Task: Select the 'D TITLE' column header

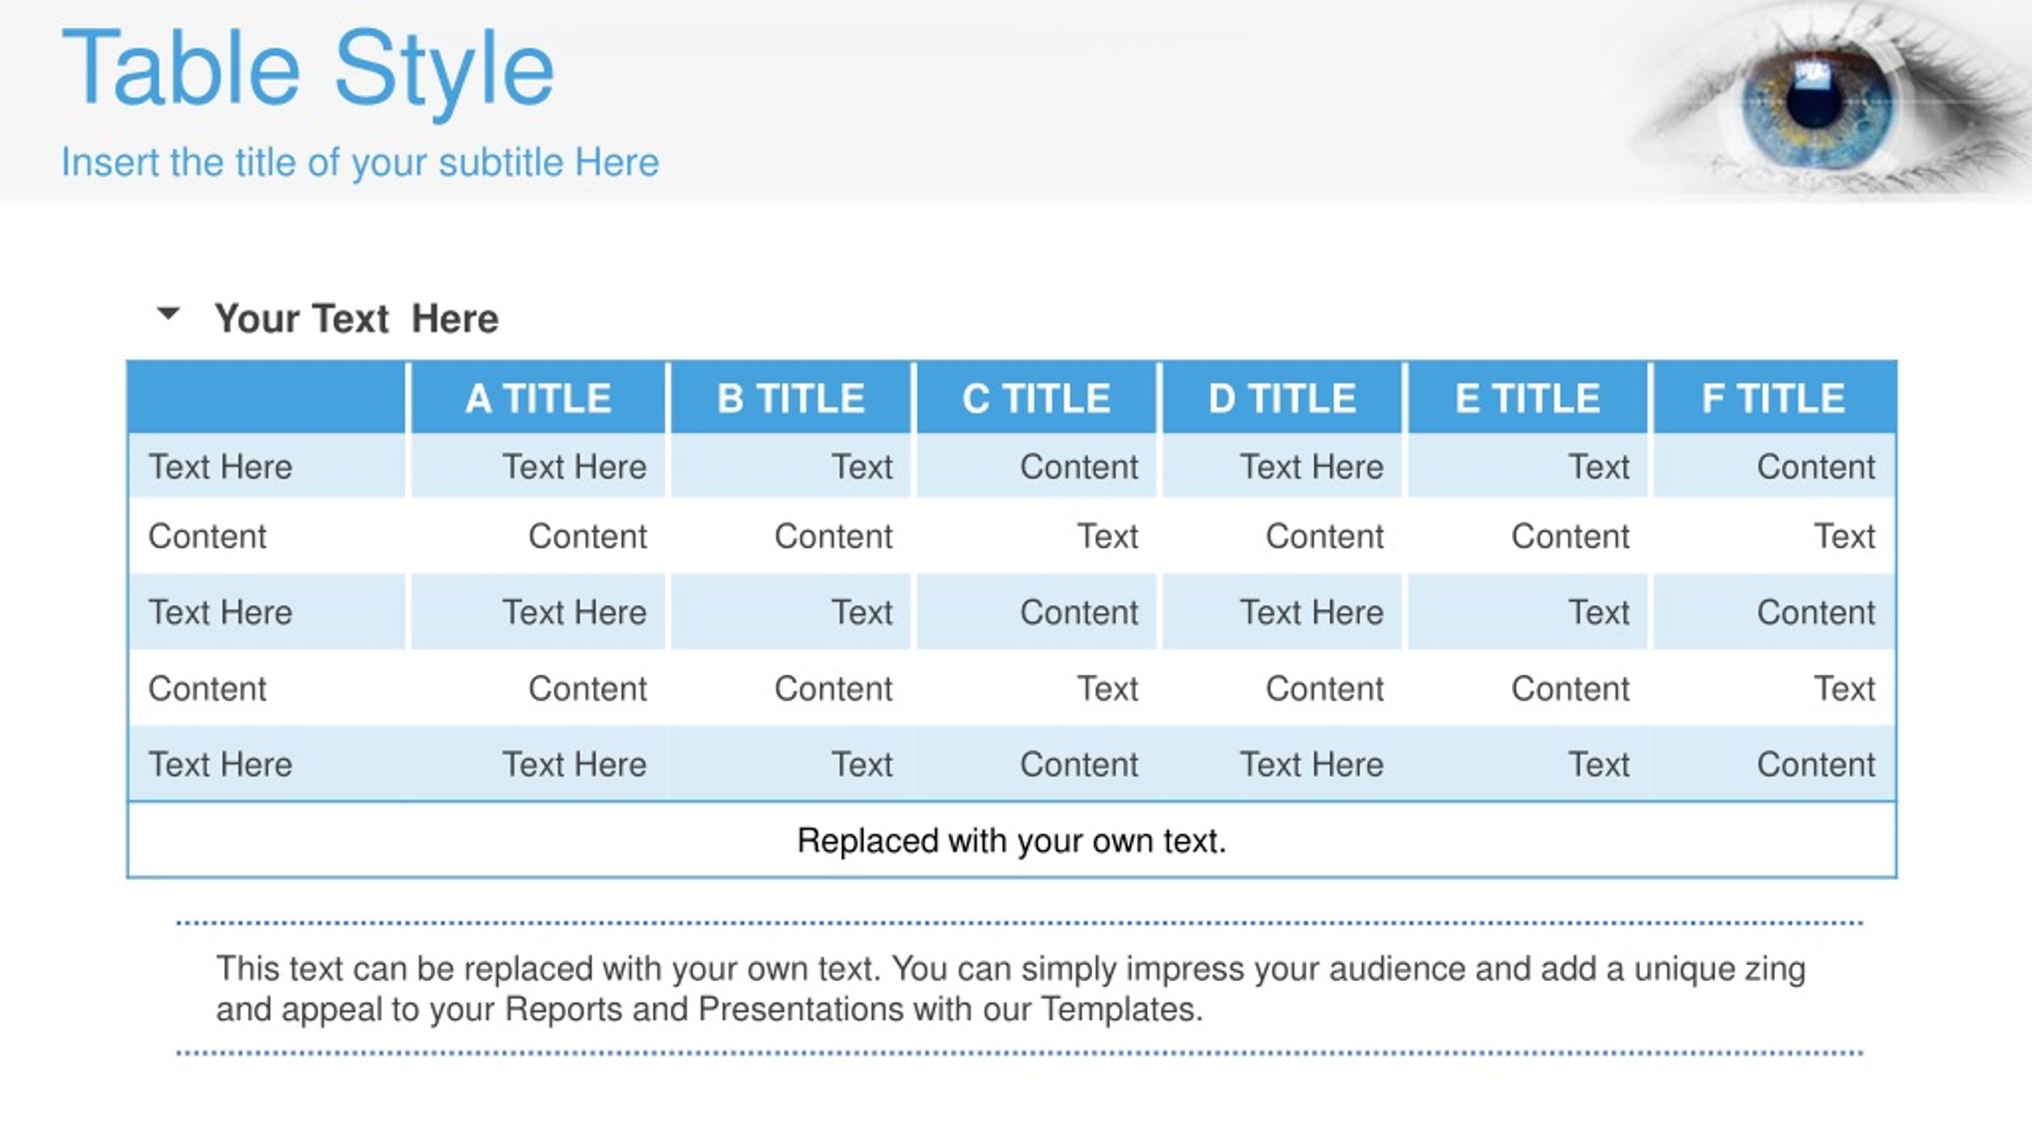Action: coord(1282,398)
